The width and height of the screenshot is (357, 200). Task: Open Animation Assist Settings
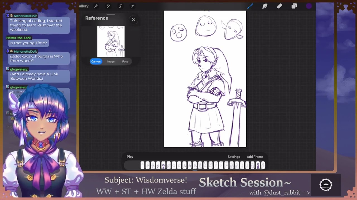(234, 157)
